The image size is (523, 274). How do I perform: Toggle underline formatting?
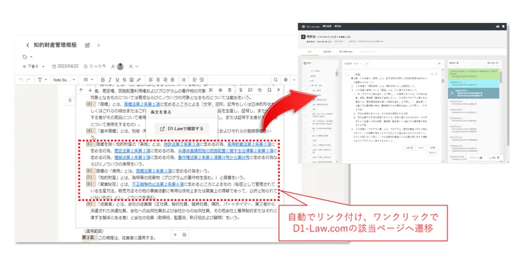(117, 80)
